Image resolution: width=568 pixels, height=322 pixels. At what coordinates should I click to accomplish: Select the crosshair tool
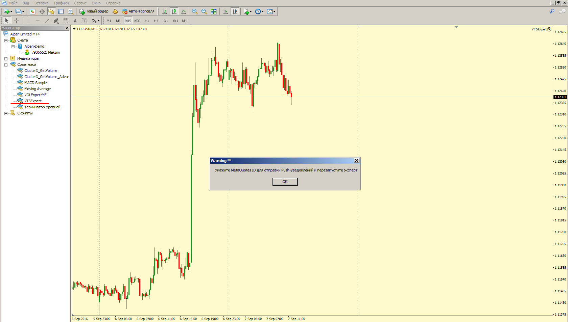tap(16, 21)
